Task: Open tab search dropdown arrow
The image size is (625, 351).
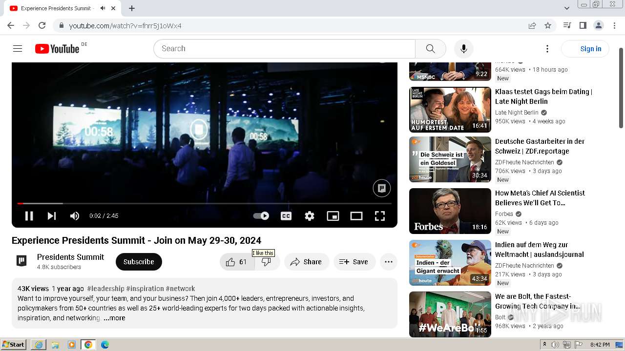Action: tap(566, 8)
